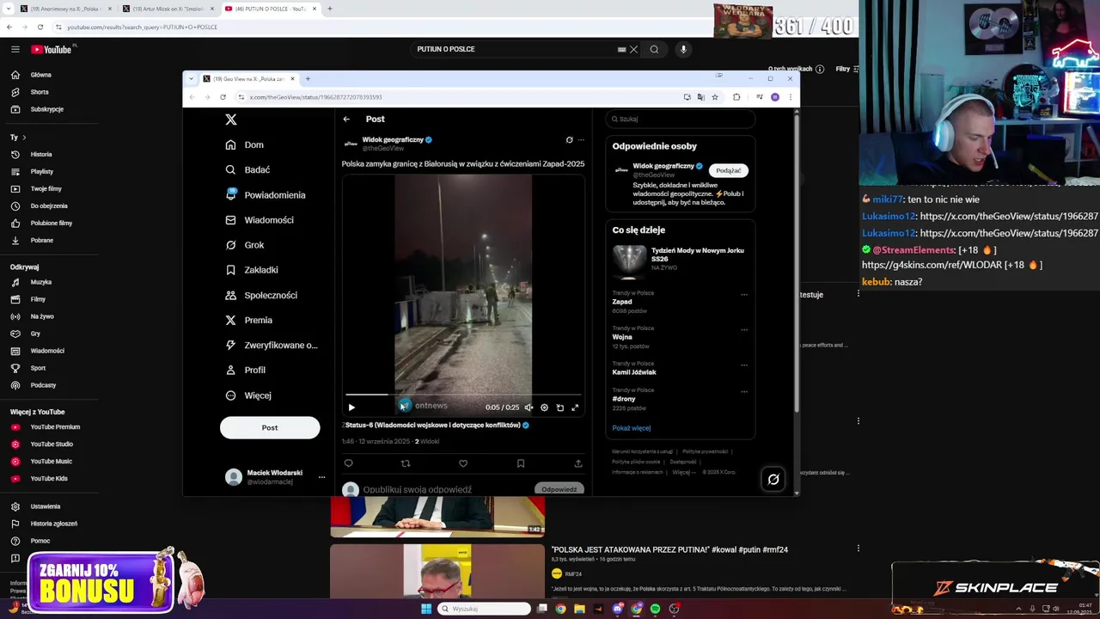Click Pokaż więcej under trends
Screen dimensions: 1100x619
pos(632,428)
